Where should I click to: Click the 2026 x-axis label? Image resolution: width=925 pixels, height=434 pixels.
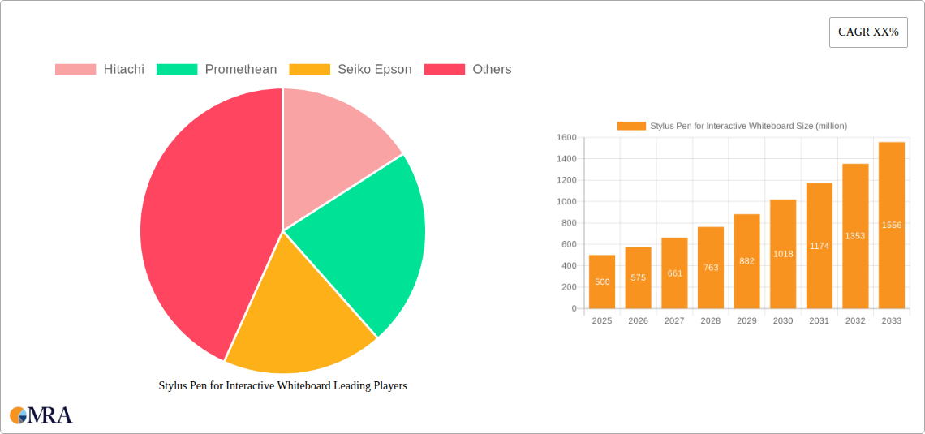[639, 320]
